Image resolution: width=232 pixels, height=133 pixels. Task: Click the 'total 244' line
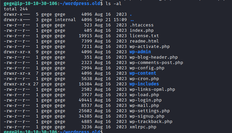pyautogui.click(x=16, y=9)
